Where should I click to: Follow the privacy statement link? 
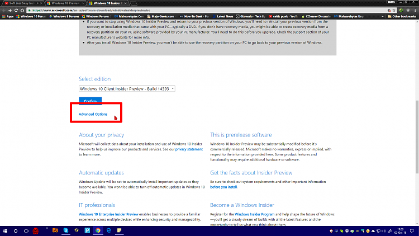pos(189,149)
